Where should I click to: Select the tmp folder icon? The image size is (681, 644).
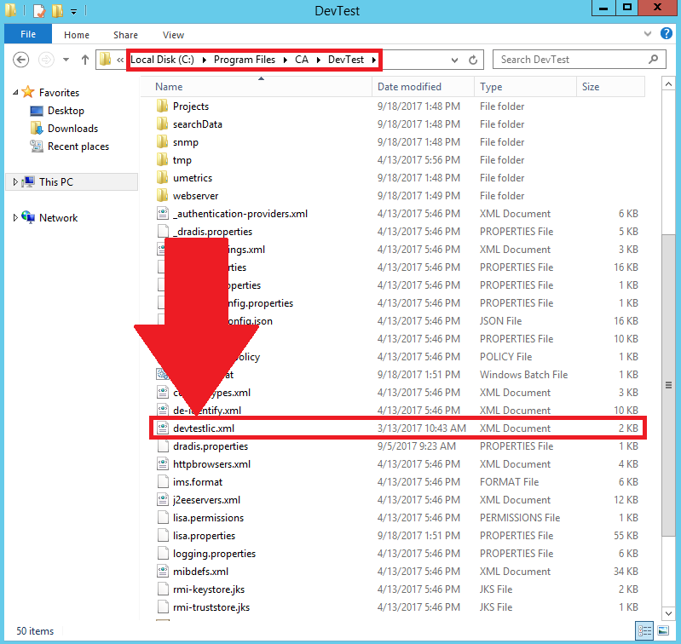[x=163, y=159]
